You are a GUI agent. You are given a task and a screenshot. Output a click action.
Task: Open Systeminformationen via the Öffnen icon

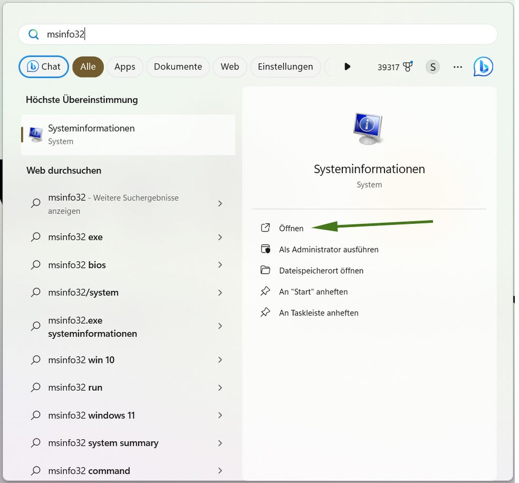(266, 228)
